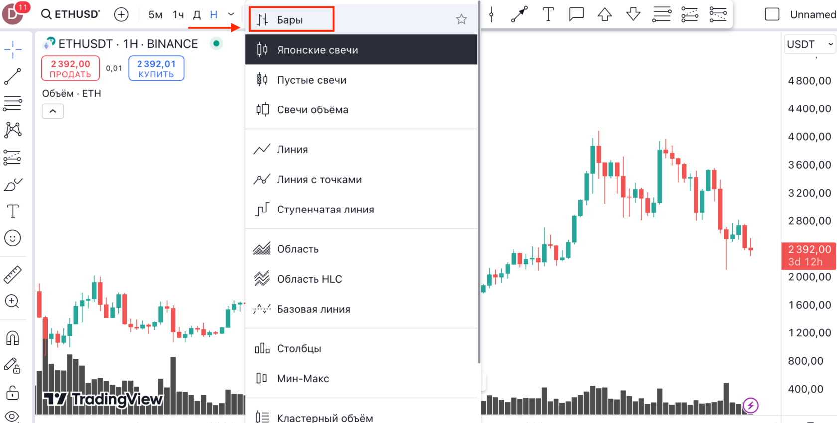Screen dimensions: 837x423
Task: Collapse the indicator legend chevron
Action: 53,111
